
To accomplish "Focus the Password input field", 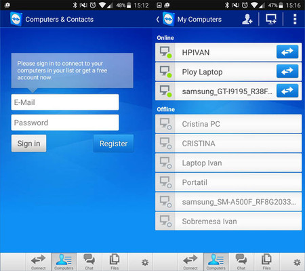I will [65, 123].
